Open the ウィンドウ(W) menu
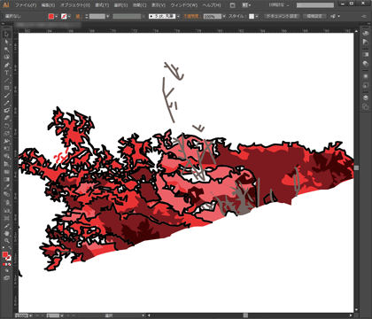 point(183,5)
